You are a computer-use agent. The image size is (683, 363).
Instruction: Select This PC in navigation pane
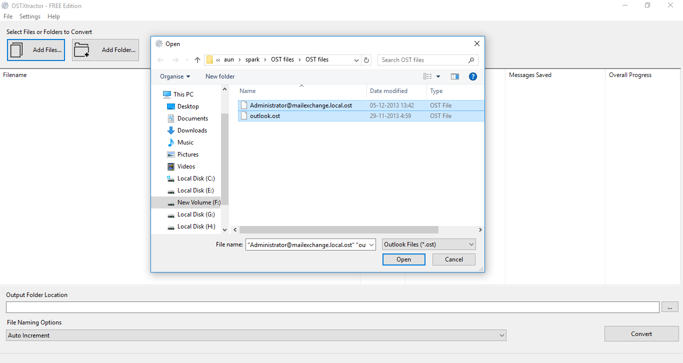(x=183, y=94)
